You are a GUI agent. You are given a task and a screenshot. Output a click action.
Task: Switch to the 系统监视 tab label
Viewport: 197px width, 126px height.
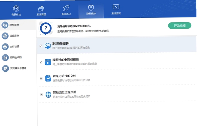(x=116, y=13)
